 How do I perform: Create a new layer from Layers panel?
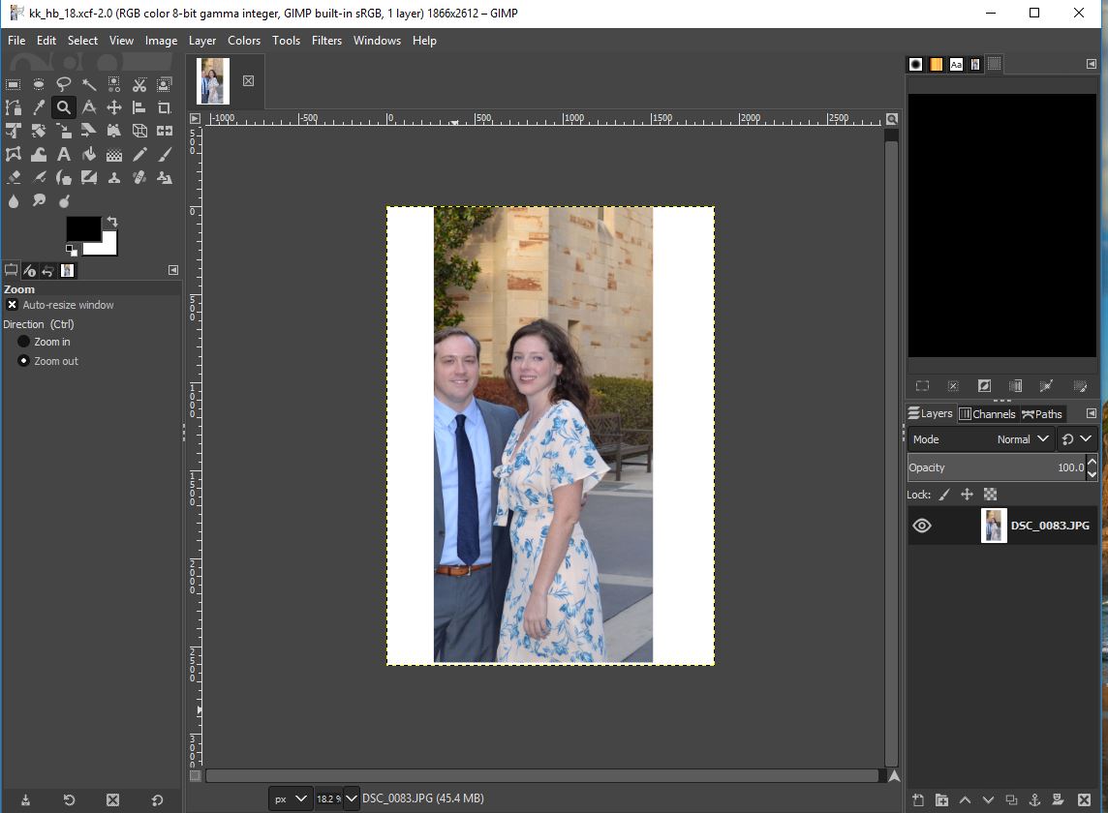coord(919,799)
